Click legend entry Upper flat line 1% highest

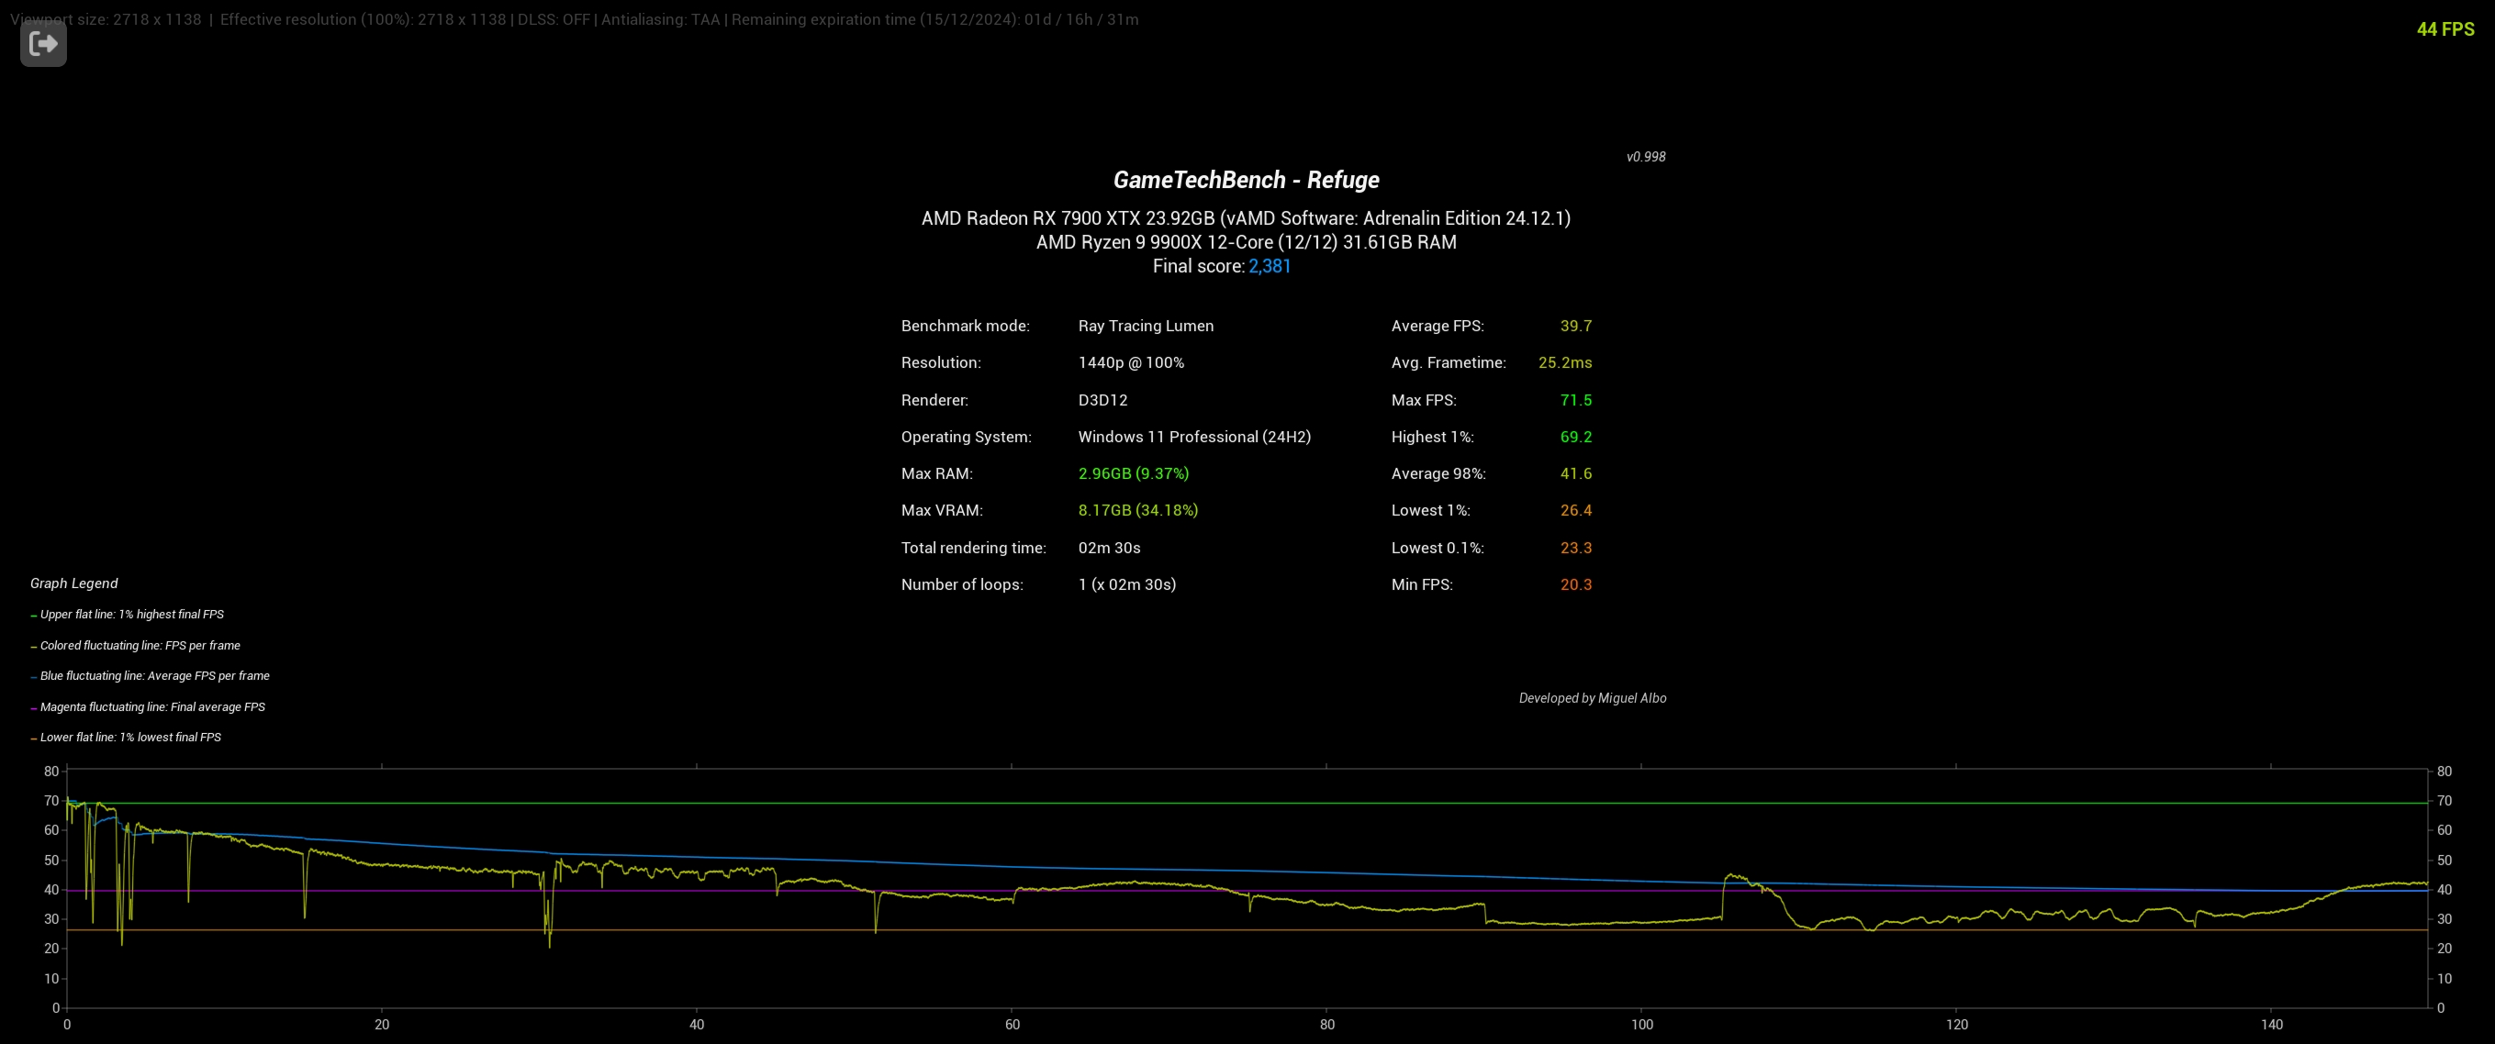[x=127, y=615]
